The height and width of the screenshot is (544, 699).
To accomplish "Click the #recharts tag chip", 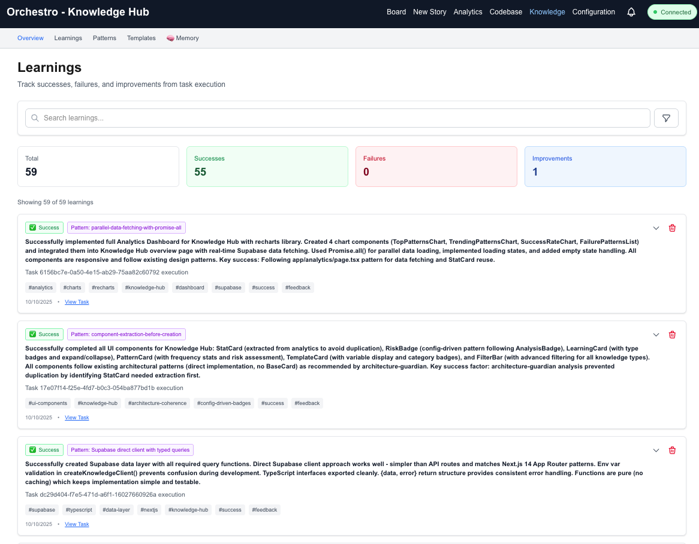I will coord(103,288).
